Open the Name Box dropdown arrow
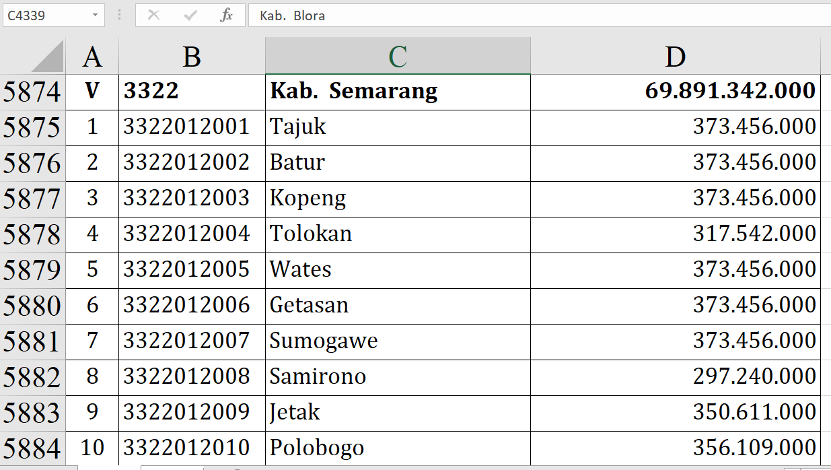831x470 pixels. coord(95,15)
